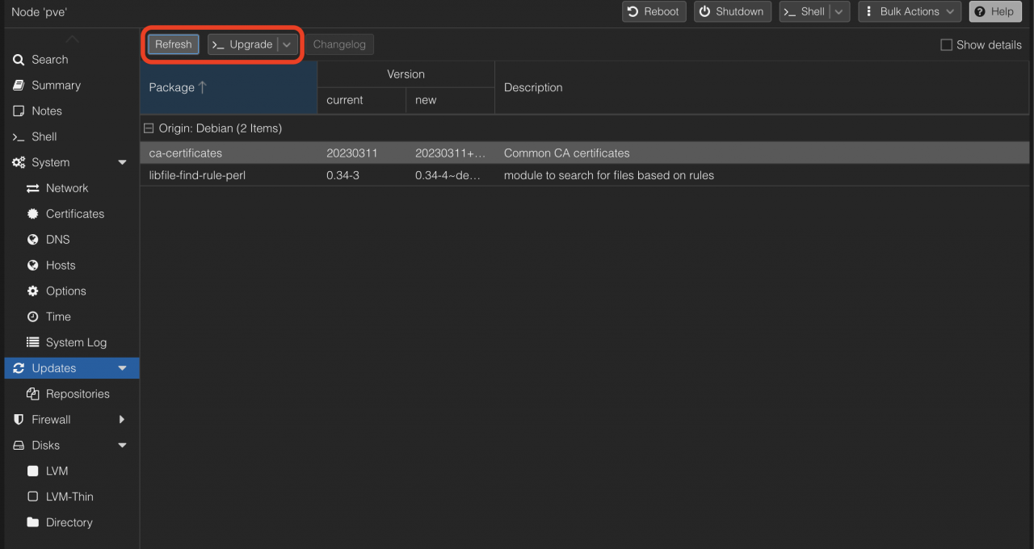Click the Updates refresh-arrows icon
The image size is (1034, 549).
coord(19,368)
